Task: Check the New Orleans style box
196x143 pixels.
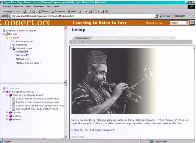Action: [x=41, y=63]
